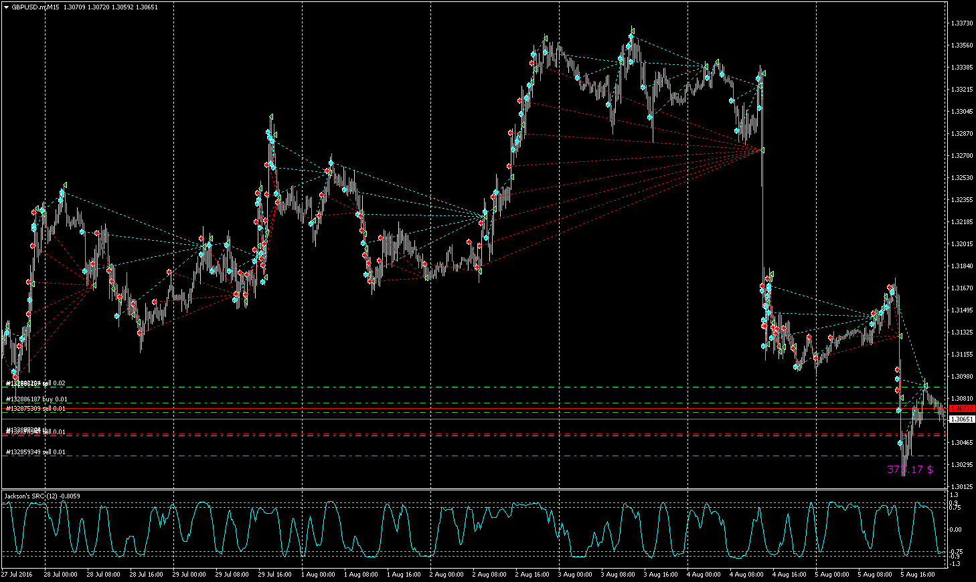The height and width of the screenshot is (582, 976).
Task: Click the 2 Aug 08:00 time label
Action: (x=489, y=574)
